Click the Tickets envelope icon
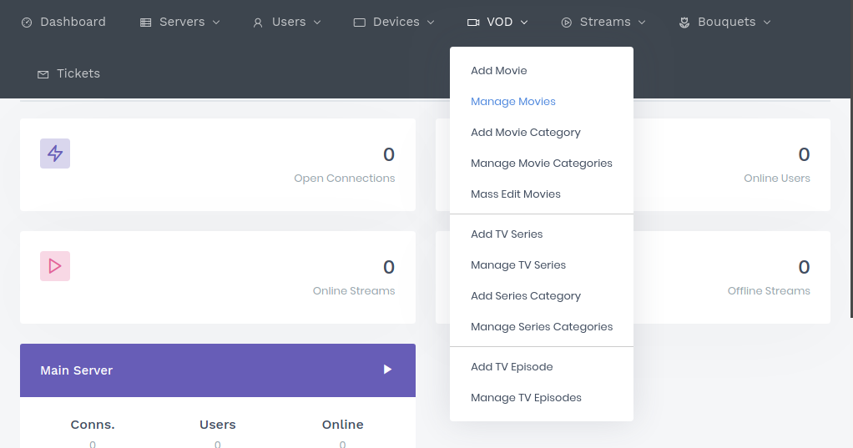 pyautogui.click(x=43, y=74)
